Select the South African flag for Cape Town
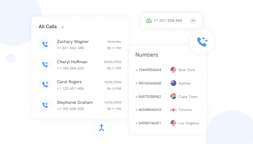Viewport: 253px width, 144px height. 173,96
